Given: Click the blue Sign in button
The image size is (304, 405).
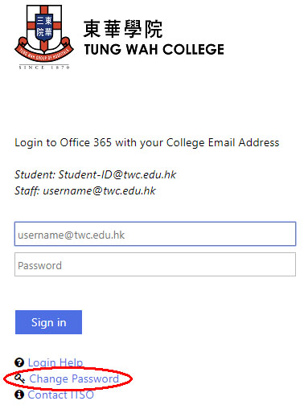Looking at the screenshot, I should click(48, 322).
